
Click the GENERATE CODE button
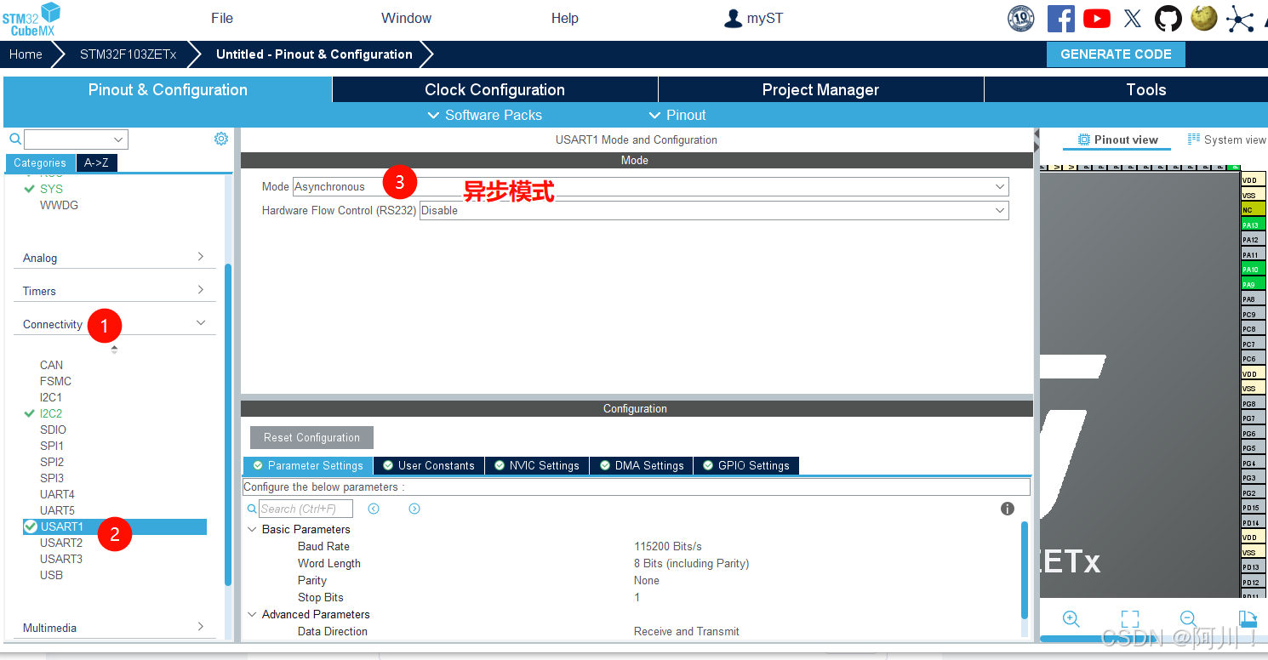click(x=1116, y=54)
